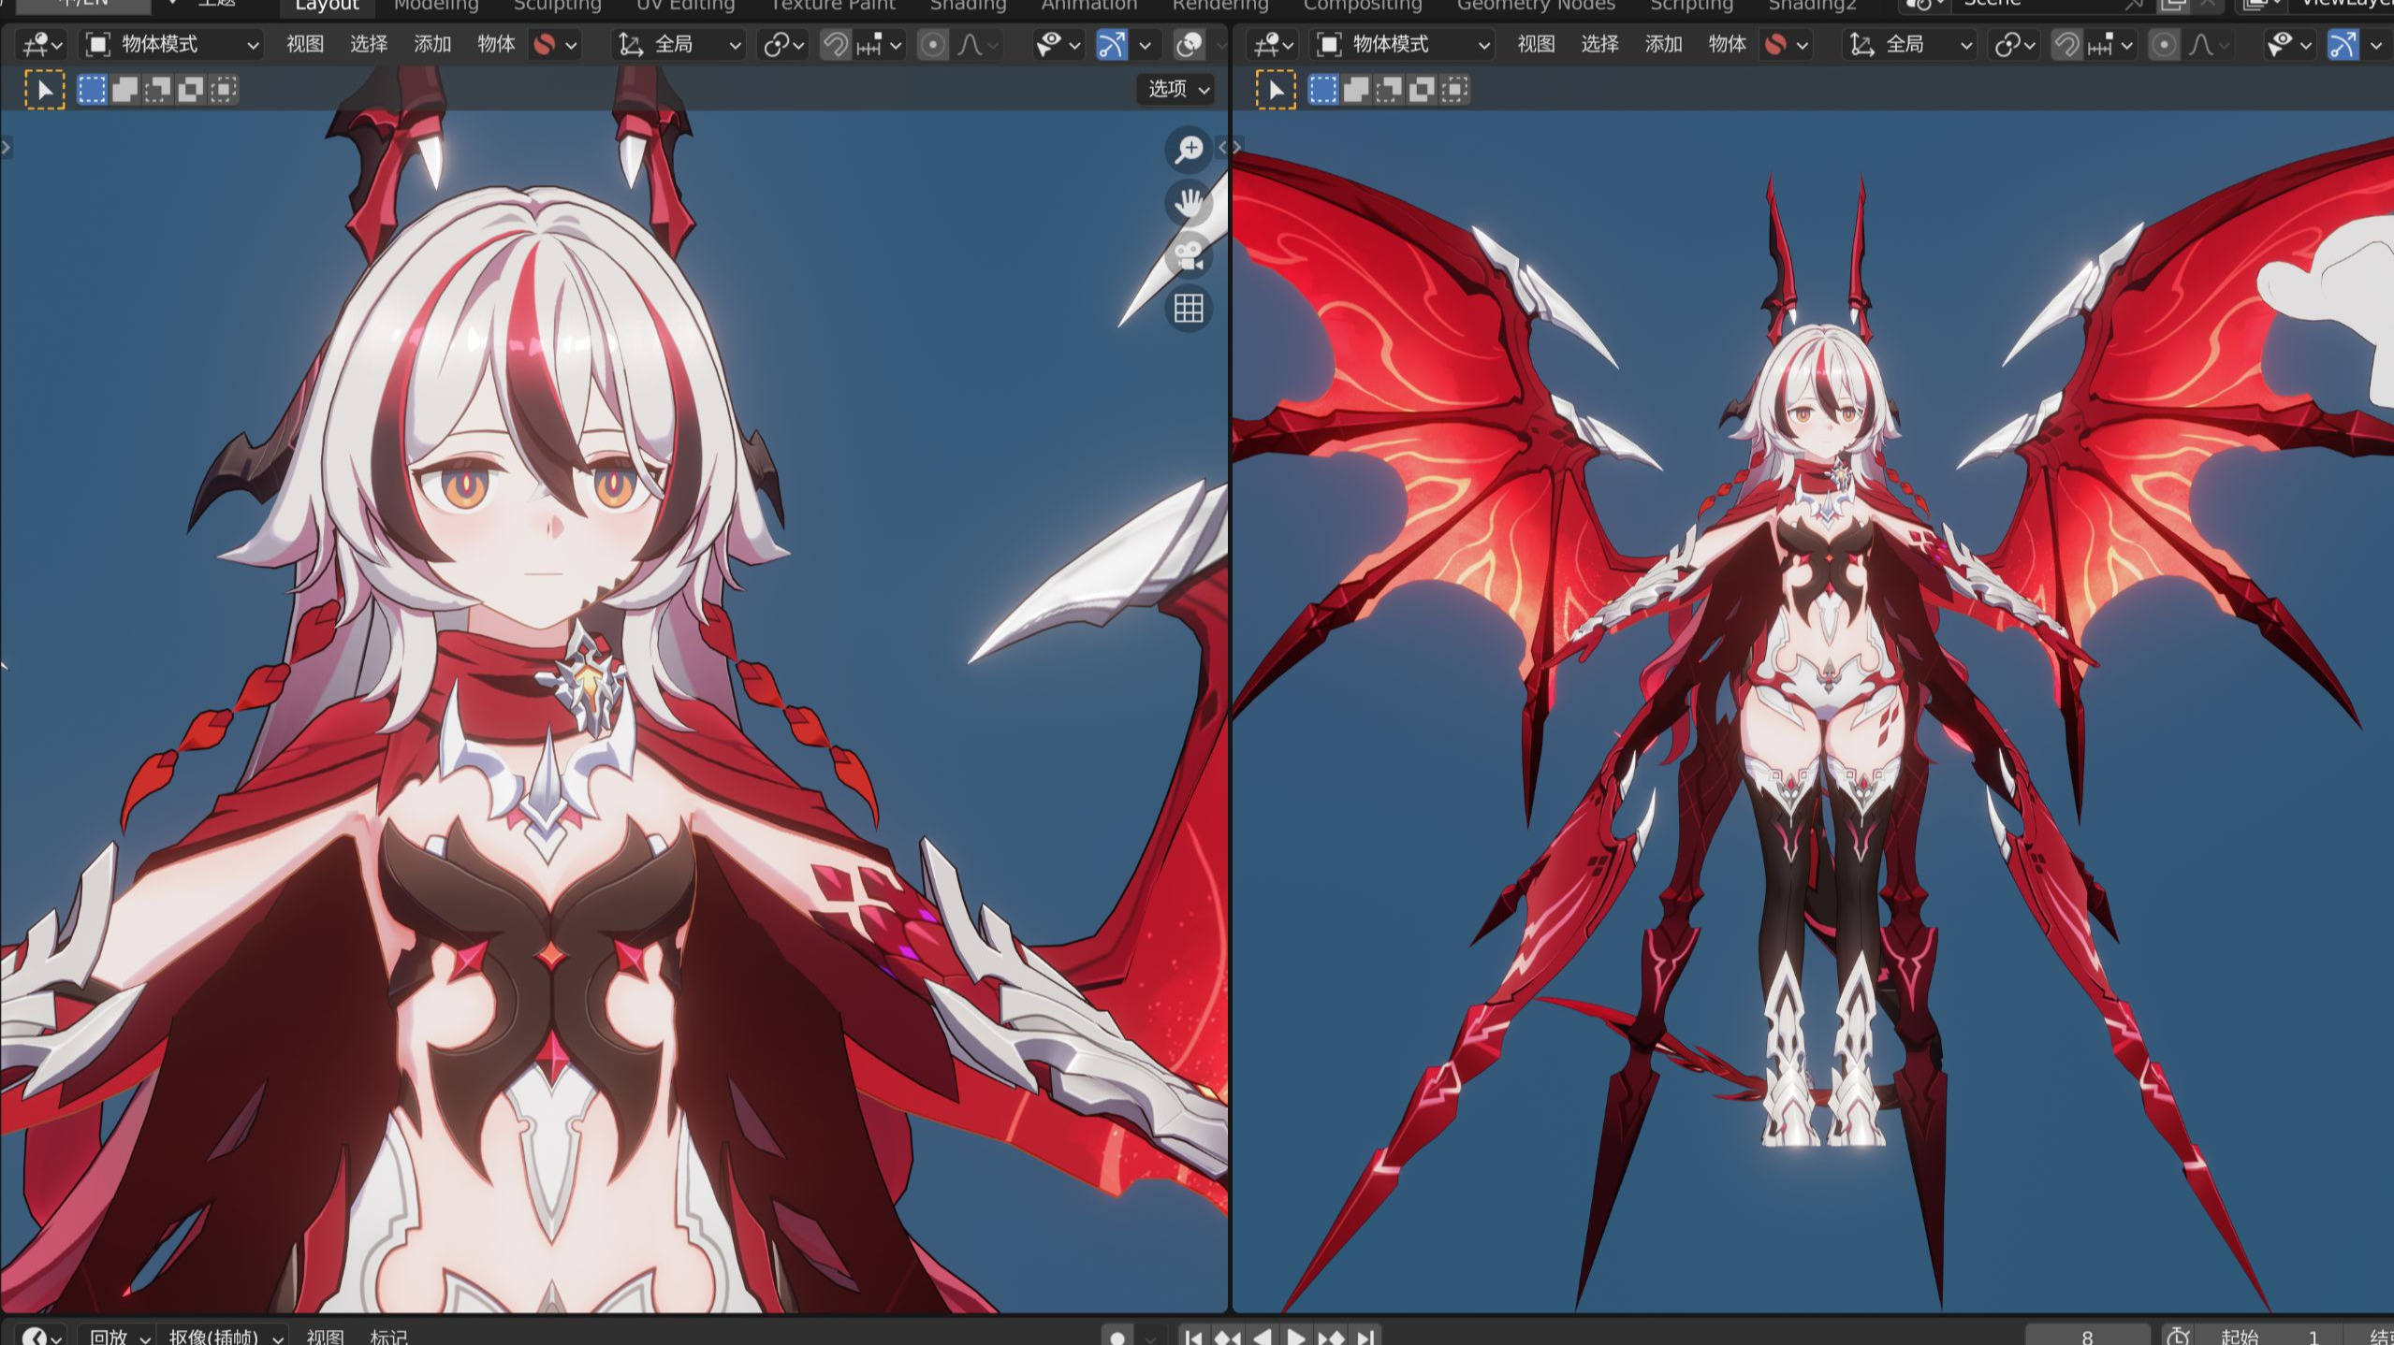The height and width of the screenshot is (1345, 2394).
Task: Toggle overlays in left viewport
Action: [x=1189, y=44]
